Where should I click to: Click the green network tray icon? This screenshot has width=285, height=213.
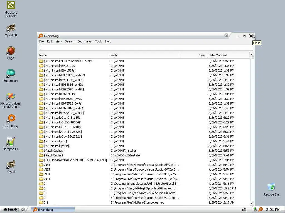(255, 209)
